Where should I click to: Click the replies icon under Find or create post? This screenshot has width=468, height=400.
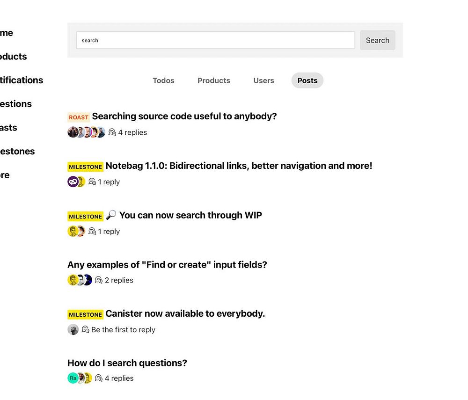coord(99,280)
